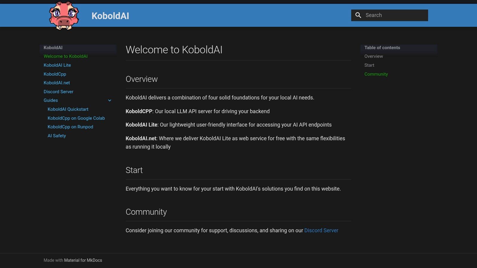This screenshot has height=268, width=477.
Task: Open the KoboldCpp on Runpod guide
Action: [70, 127]
